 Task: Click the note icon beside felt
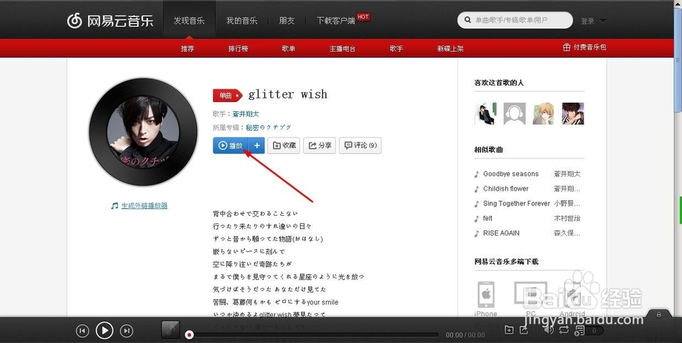477,218
